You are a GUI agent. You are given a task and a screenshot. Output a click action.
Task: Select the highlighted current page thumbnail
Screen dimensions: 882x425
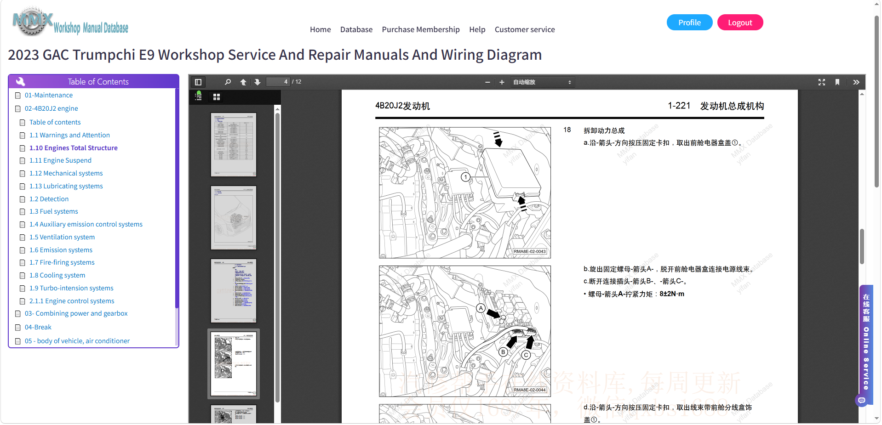pos(234,364)
